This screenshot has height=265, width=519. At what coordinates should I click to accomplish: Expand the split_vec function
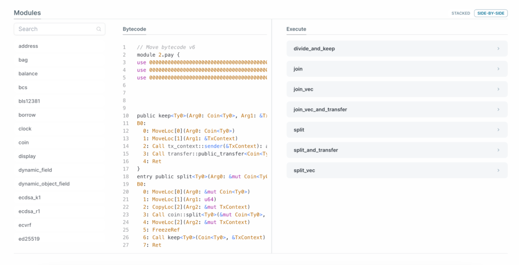396,171
